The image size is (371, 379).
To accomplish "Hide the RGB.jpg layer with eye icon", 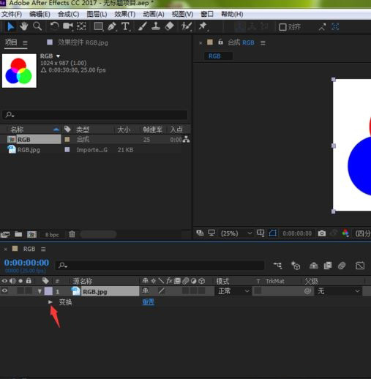I will [x=4, y=290].
